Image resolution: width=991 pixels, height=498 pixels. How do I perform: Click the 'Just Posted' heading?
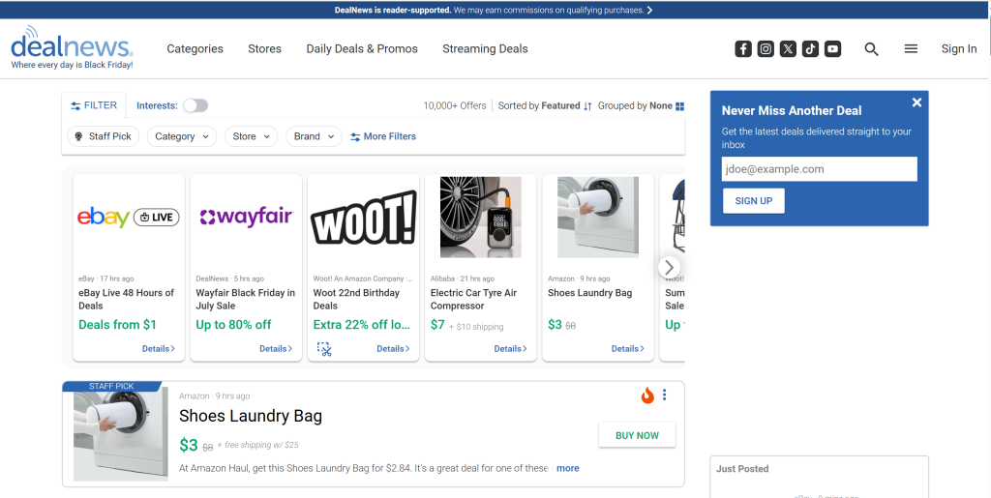(x=742, y=469)
